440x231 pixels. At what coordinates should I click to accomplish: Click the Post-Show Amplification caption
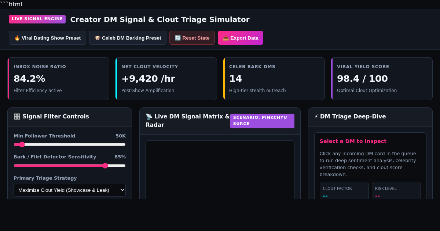pyautogui.click(x=148, y=91)
